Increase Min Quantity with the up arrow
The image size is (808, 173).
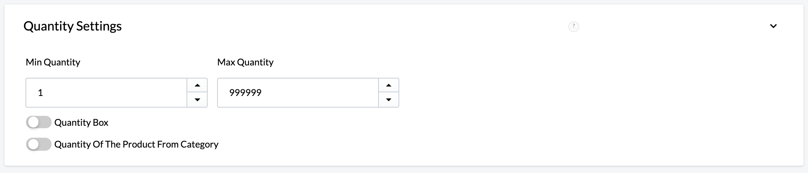(x=197, y=85)
